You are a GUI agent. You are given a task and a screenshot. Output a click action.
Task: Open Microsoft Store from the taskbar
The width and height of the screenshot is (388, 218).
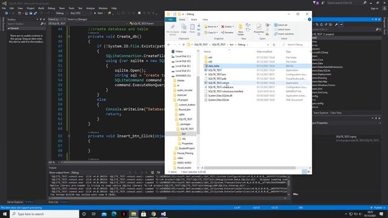144,214
